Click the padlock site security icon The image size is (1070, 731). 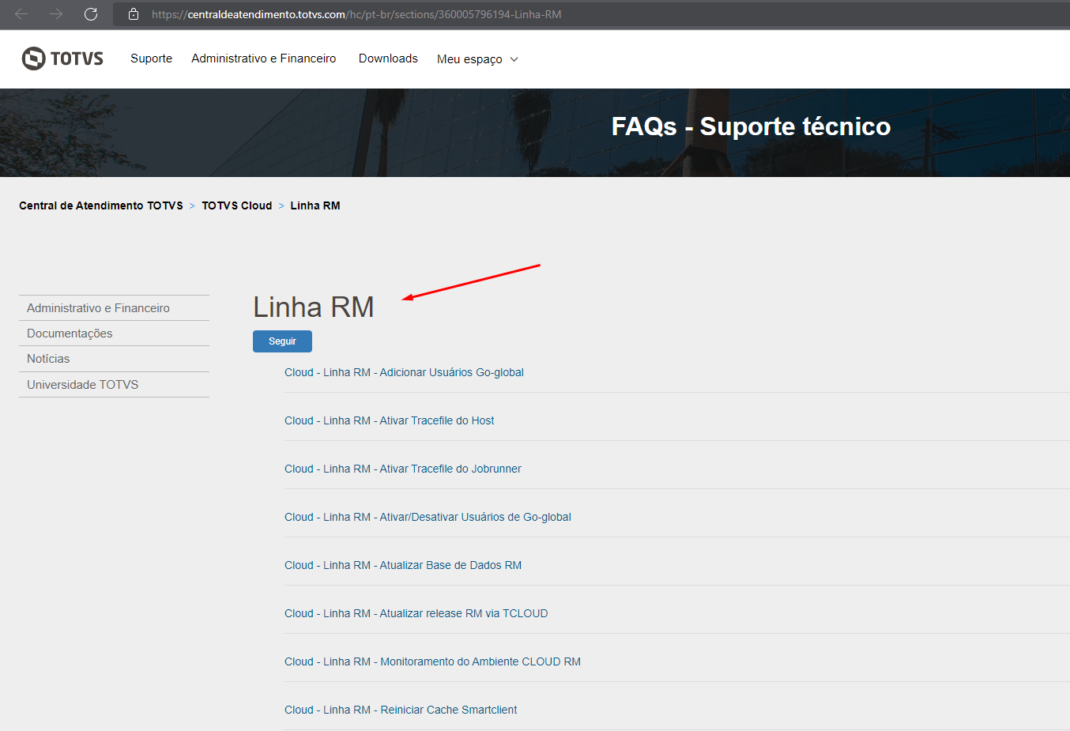[x=134, y=14]
